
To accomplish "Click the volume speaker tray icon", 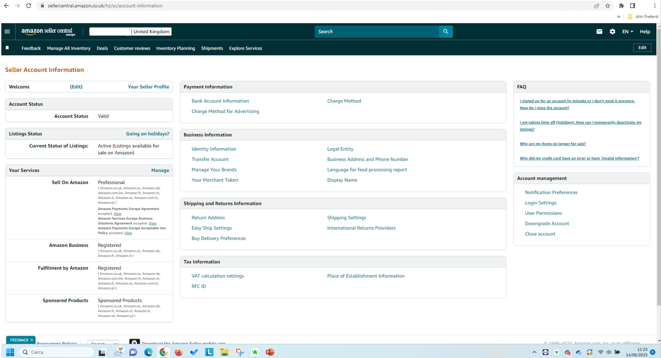I will click(608, 352).
